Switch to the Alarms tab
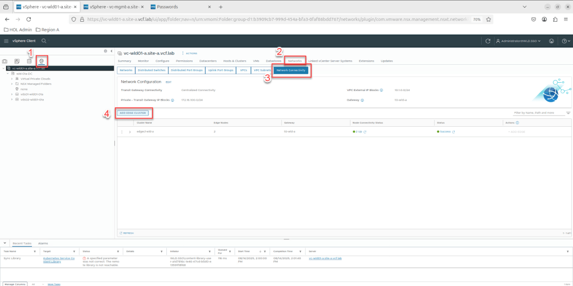 [43, 243]
